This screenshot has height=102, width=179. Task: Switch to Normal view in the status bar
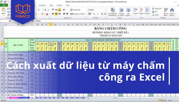tap(160, 100)
